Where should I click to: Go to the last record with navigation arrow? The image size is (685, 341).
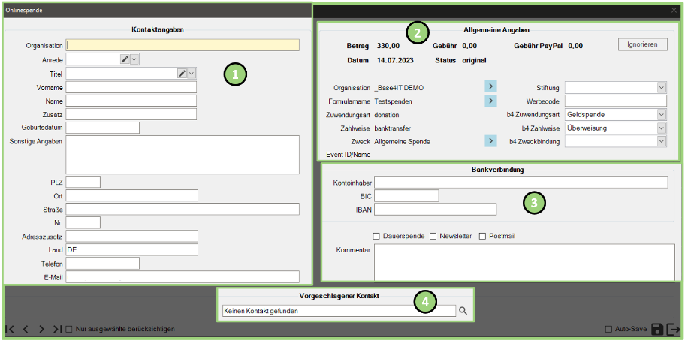click(57, 329)
